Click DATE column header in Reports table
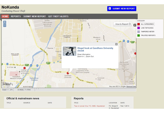This screenshot has width=164, height=113. click(122, 103)
